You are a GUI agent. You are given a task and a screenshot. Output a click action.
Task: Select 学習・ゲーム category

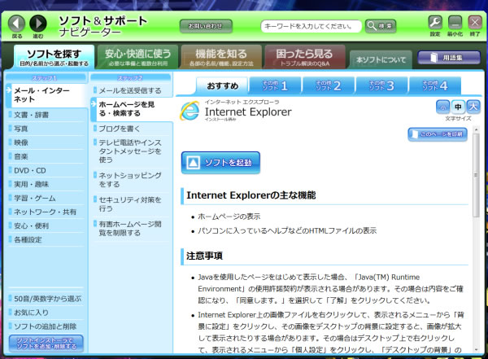tap(46, 198)
